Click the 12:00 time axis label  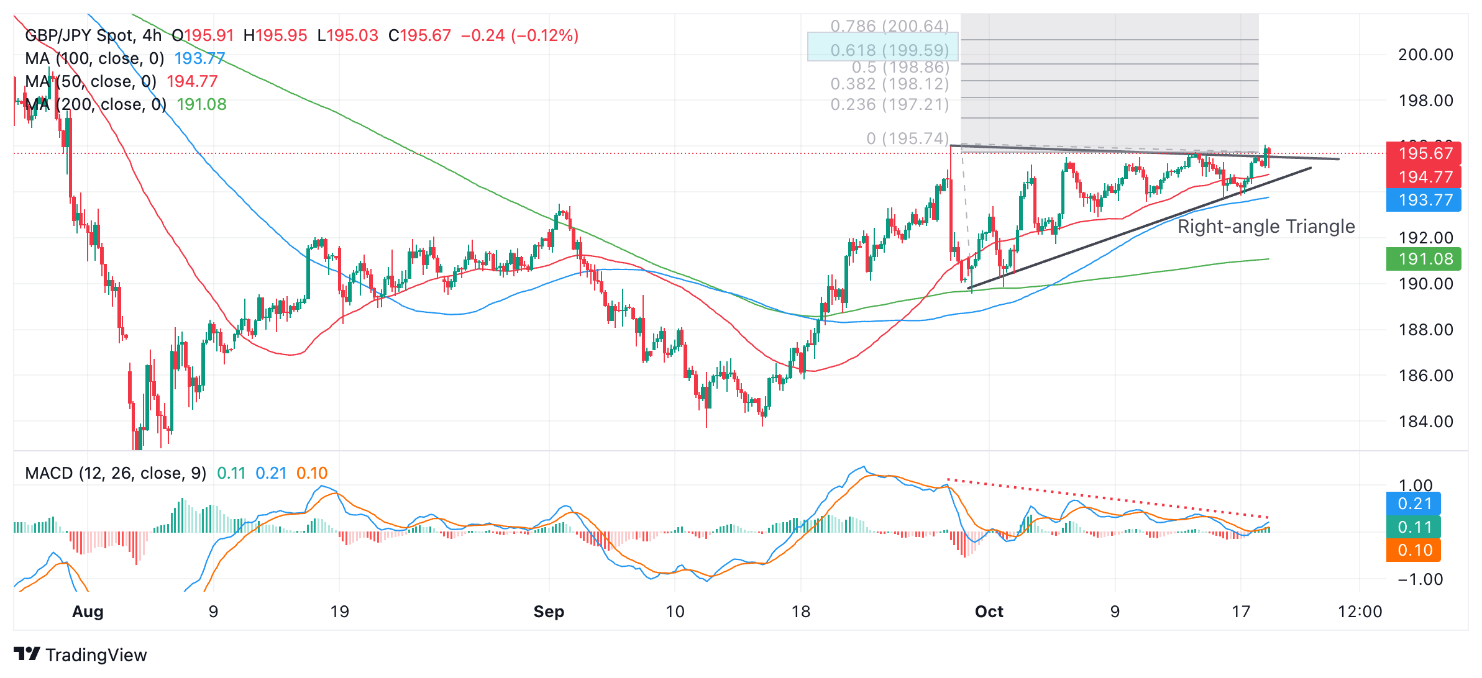tap(1360, 612)
